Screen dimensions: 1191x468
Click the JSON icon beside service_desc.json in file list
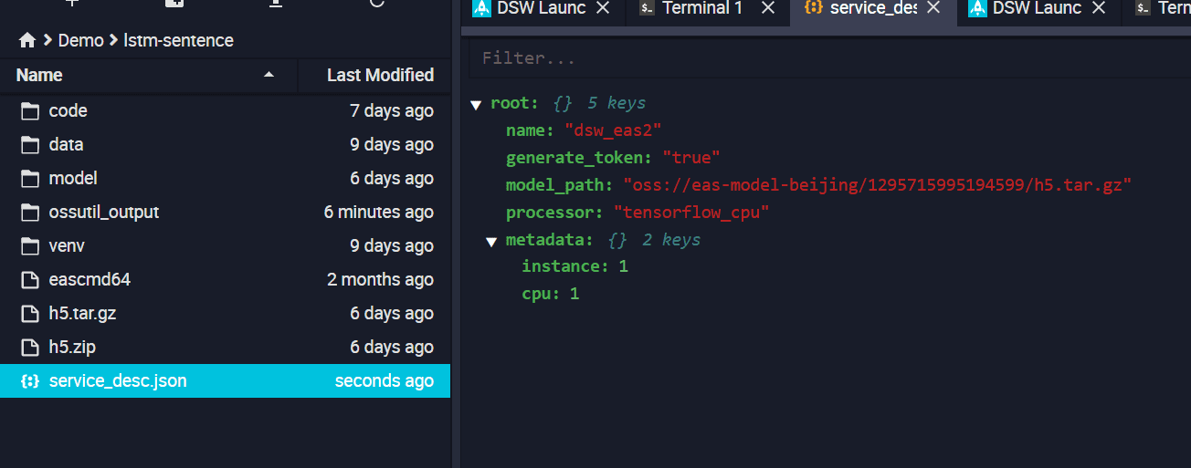pos(30,381)
